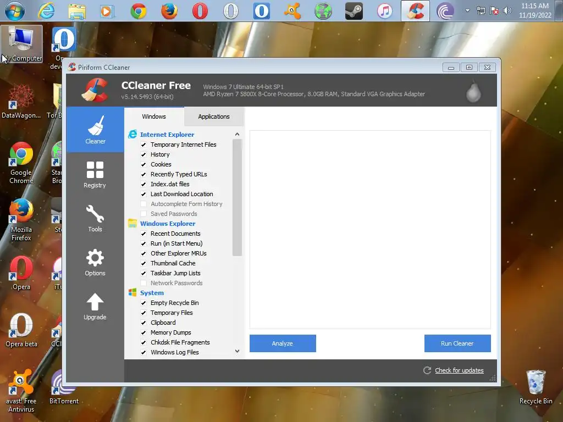Click the scroll down arrow in cleaner list

(x=237, y=351)
